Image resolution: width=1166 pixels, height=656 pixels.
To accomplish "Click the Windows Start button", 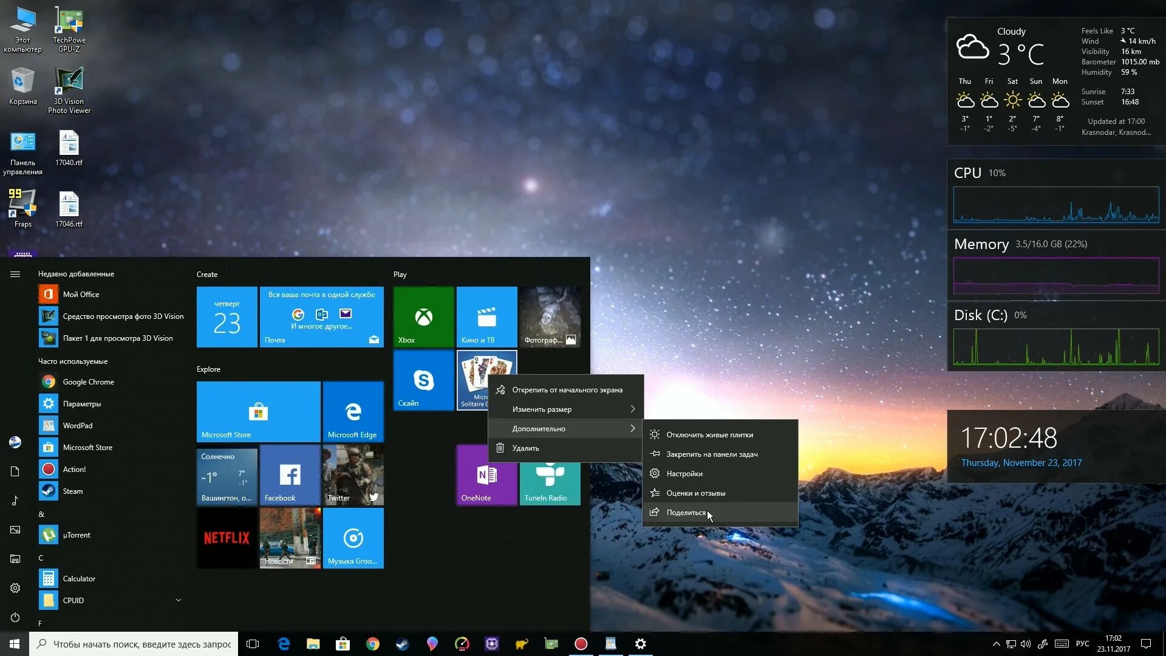I will pyautogui.click(x=15, y=644).
